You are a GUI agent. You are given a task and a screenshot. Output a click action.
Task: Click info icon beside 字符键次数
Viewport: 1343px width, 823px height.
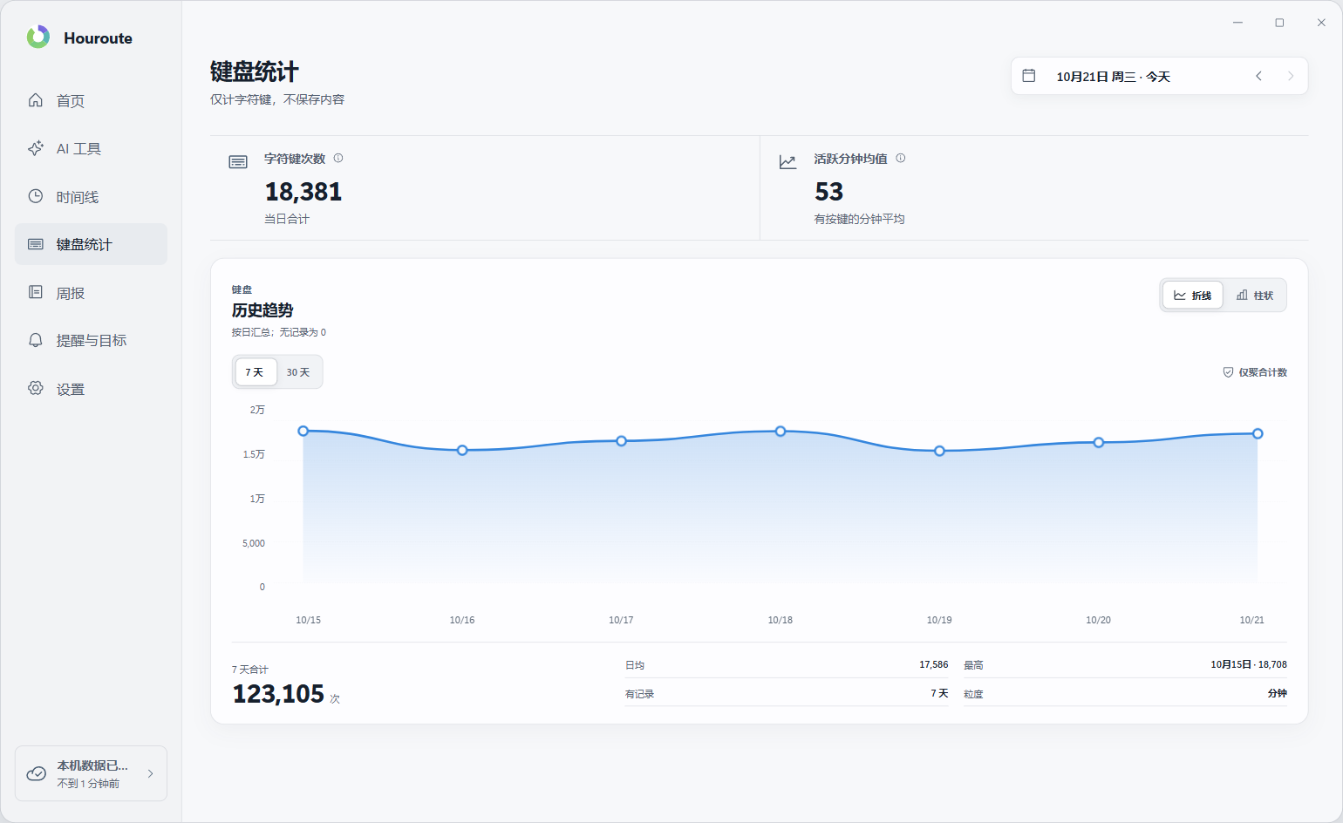[x=338, y=158]
